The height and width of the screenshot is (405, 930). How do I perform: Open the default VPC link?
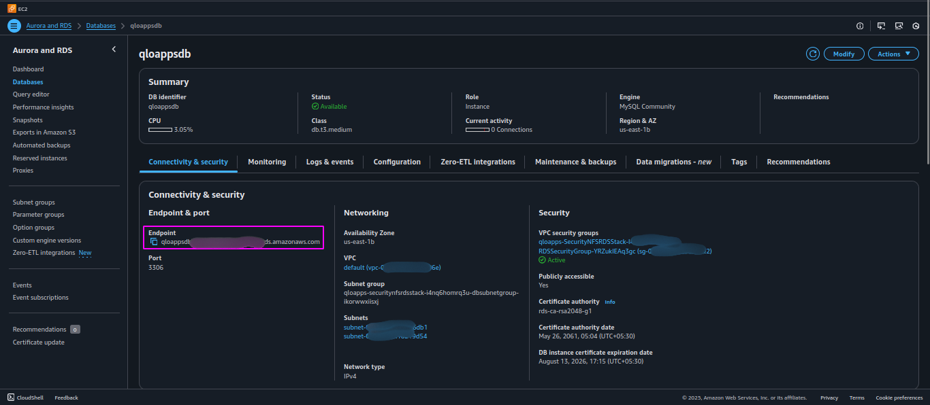coord(392,268)
